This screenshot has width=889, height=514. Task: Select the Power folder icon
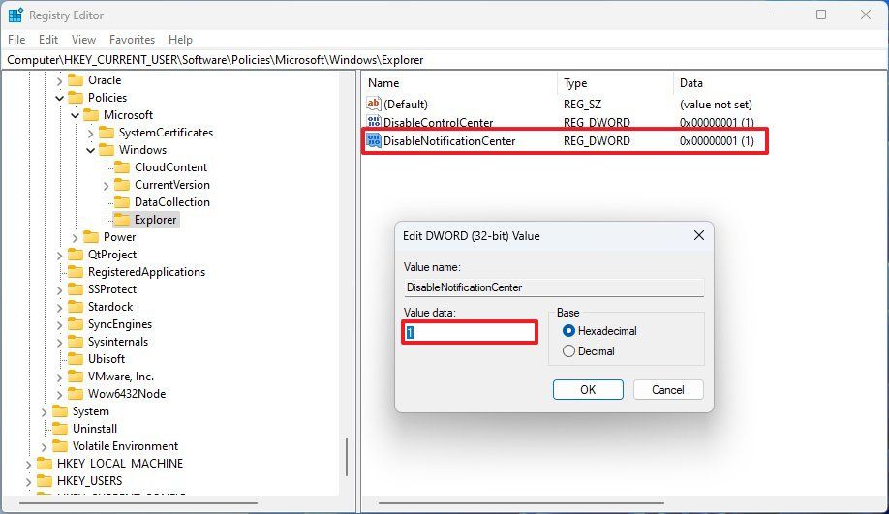tap(91, 237)
